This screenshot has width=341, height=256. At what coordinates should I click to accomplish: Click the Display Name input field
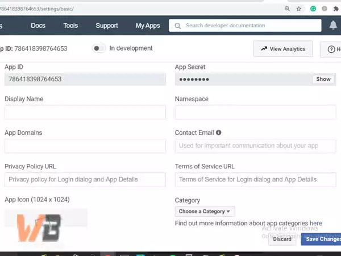click(x=85, y=112)
